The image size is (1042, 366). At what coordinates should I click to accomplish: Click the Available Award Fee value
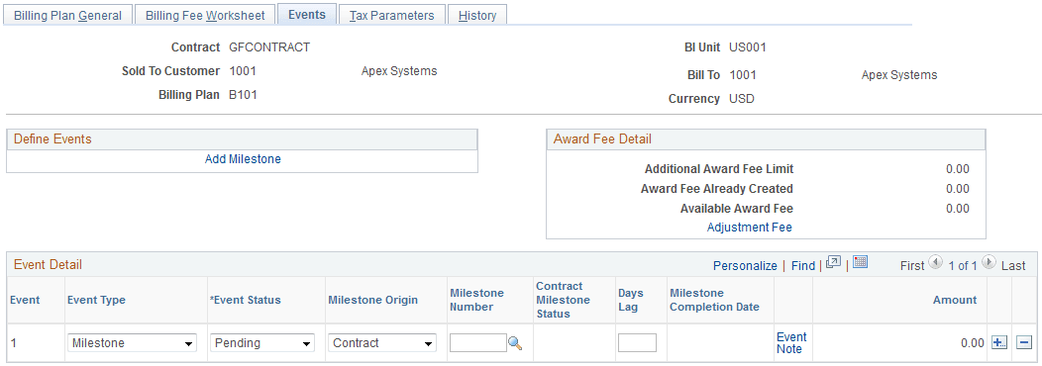click(x=958, y=209)
